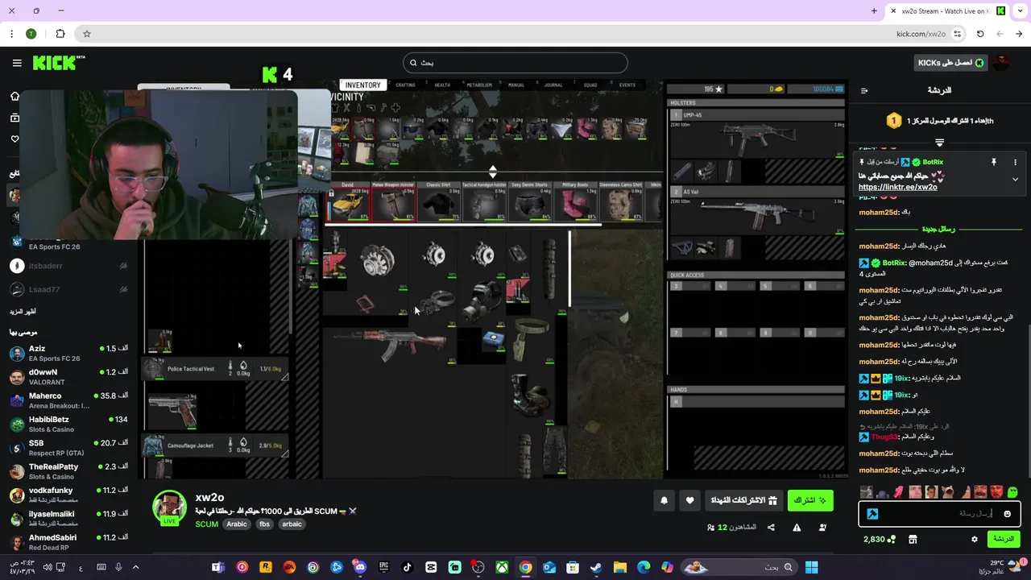This screenshot has height=580, width=1031.
Task: Open the emoji picker in chat
Action: click(1007, 514)
